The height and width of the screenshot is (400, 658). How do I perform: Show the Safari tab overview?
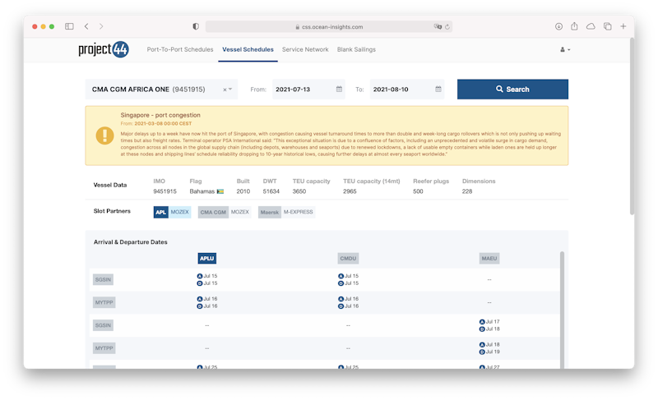click(607, 26)
